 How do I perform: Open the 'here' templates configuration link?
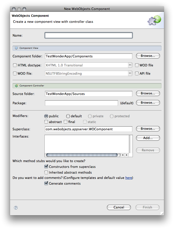(x=129, y=178)
